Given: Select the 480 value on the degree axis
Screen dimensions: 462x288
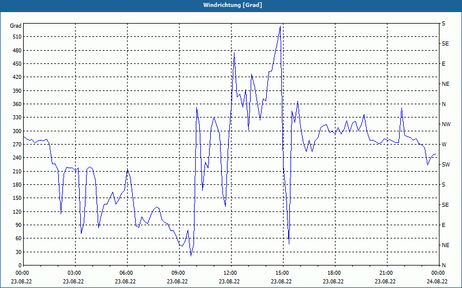Looking at the screenshot, I should (x=18, y=51).
